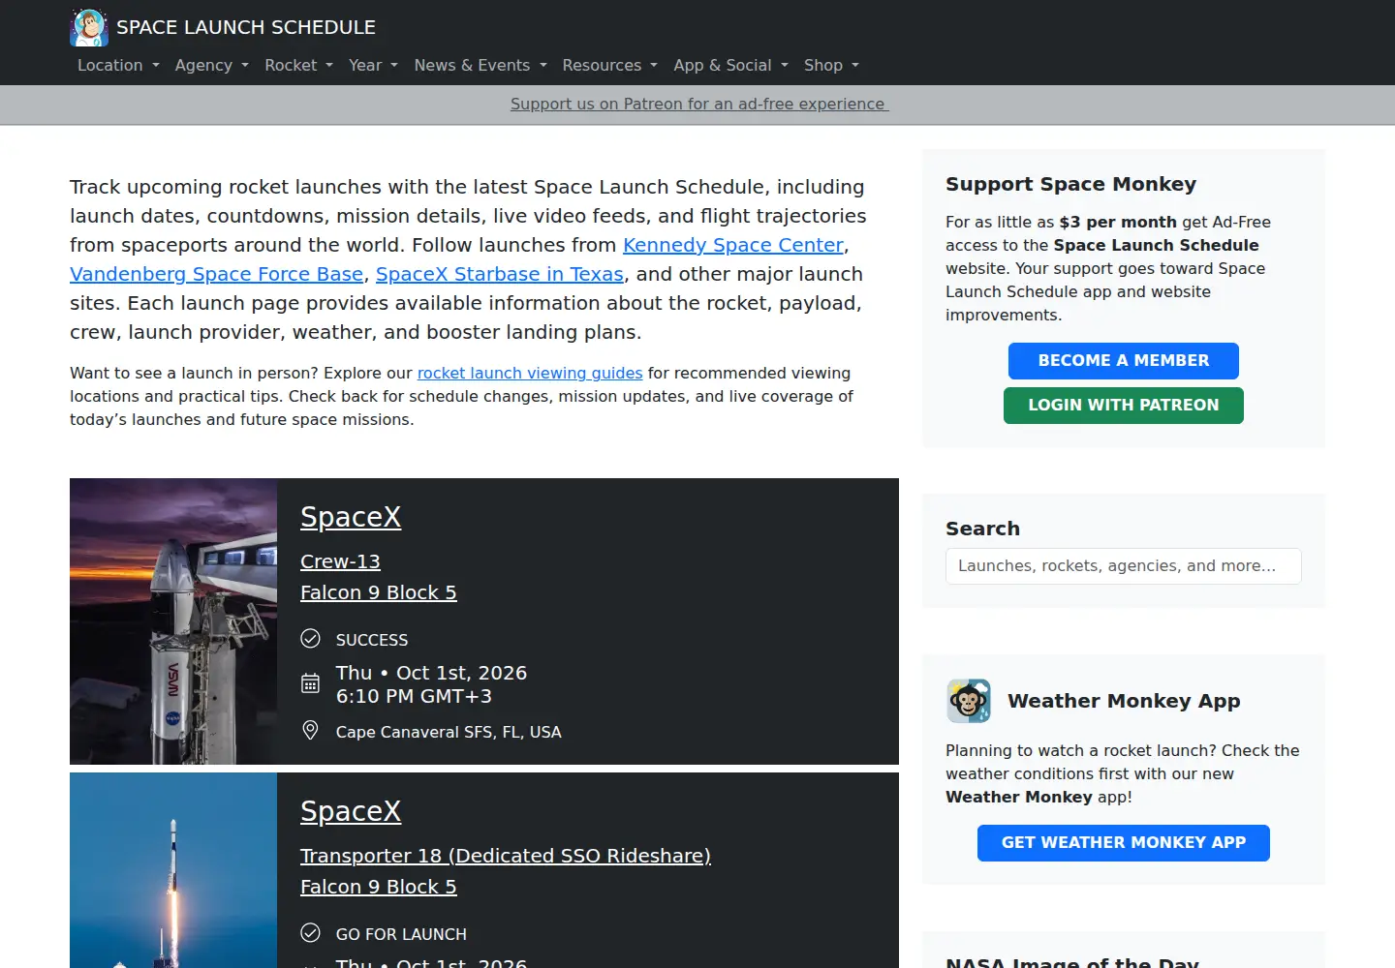
Task: Open the Transporter 18 launch thumbnail image
Action: click(173, 870)
